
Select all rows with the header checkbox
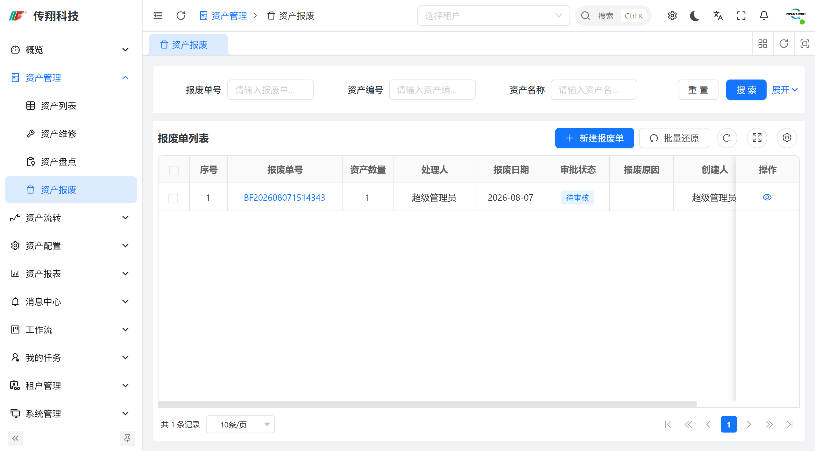tap(174, 170)
